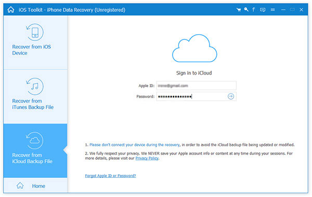Select the iCloud cloud recovery icon
Image resolution: width=312 pixels, height=197 pixels.
pyautogui.click(x=35, y=140)
